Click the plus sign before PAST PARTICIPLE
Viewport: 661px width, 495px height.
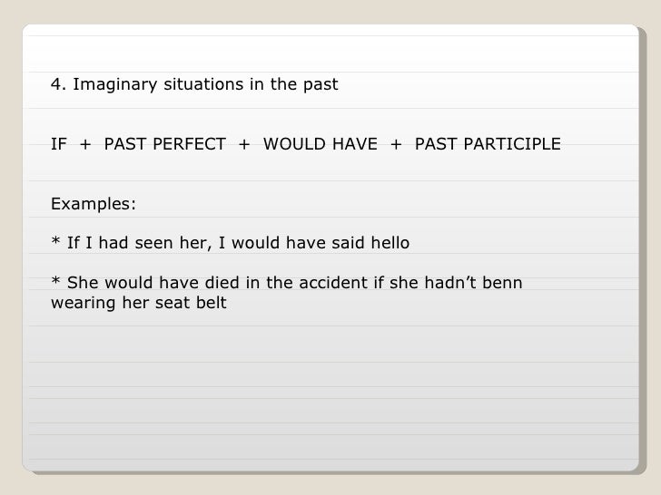[396, 145]
